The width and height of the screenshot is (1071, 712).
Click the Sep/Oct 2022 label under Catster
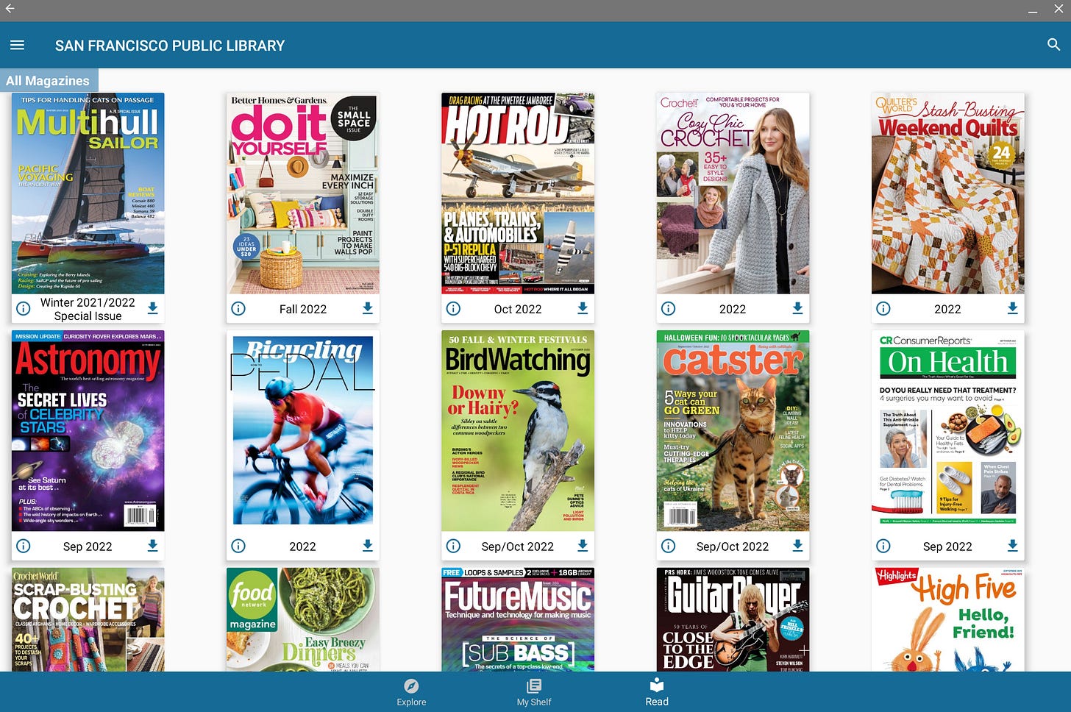coord(733,547)
